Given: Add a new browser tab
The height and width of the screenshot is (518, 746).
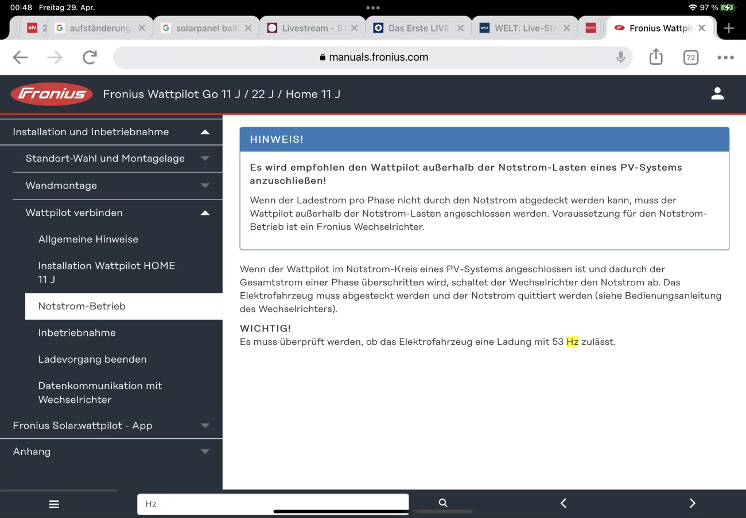Looking at the screenshot, I should (x=729, y=28).
